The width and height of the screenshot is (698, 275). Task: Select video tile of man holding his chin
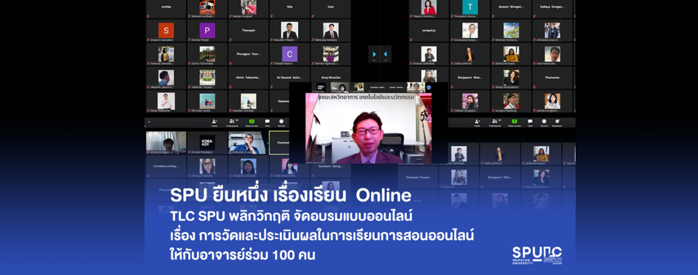coord(249,143)
